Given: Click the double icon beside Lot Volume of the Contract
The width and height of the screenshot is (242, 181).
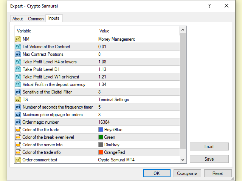Looking at the screenshot, I should (18, 47).
